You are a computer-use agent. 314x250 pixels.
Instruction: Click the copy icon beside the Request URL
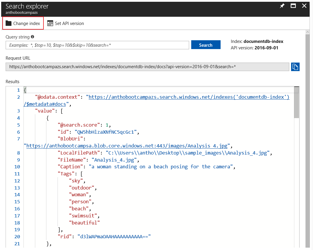coord(295,67)
